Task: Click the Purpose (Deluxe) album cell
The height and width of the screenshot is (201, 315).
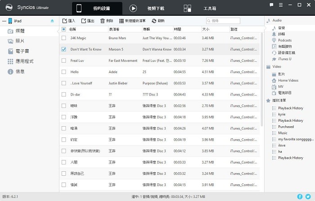Action: coord(155,83)
